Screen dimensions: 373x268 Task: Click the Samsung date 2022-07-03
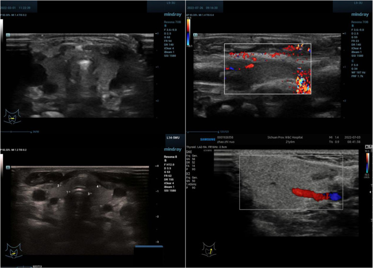coord(352,137)
